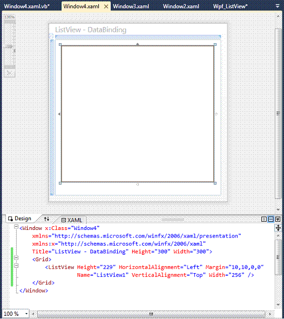Collapse the XAML pane with chevron icon
Viewport: 284px width, 319px height.
pyautogui.click(x=278, y=219)
